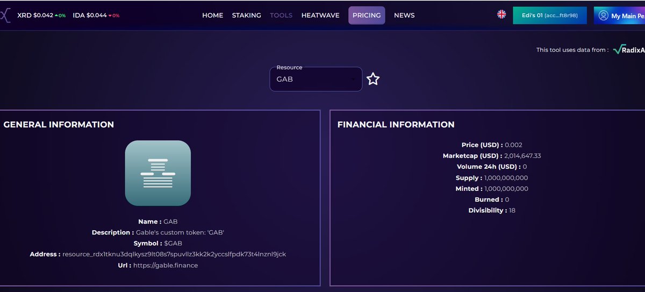This screenshot has height=292, width=645.
Task: Click the RadixAPI checkmark logo
Action: coord(629,49)
